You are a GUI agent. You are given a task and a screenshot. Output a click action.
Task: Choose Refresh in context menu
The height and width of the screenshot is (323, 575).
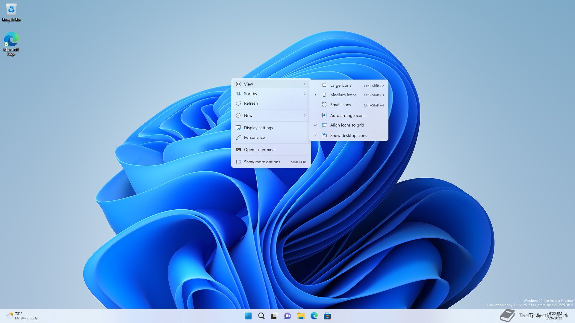click(x=271, y=103)
